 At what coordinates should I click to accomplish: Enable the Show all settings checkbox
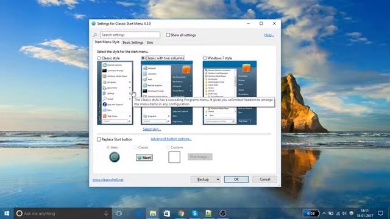coord(168,35)
